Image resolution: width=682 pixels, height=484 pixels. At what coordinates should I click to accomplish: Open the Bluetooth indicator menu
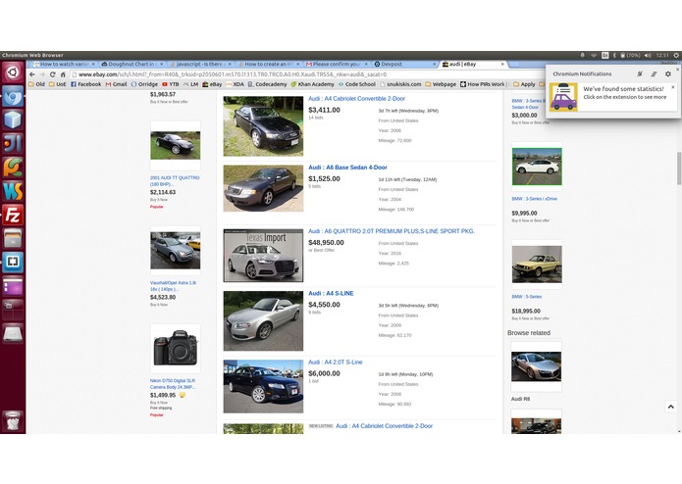[x=614, y=55]
